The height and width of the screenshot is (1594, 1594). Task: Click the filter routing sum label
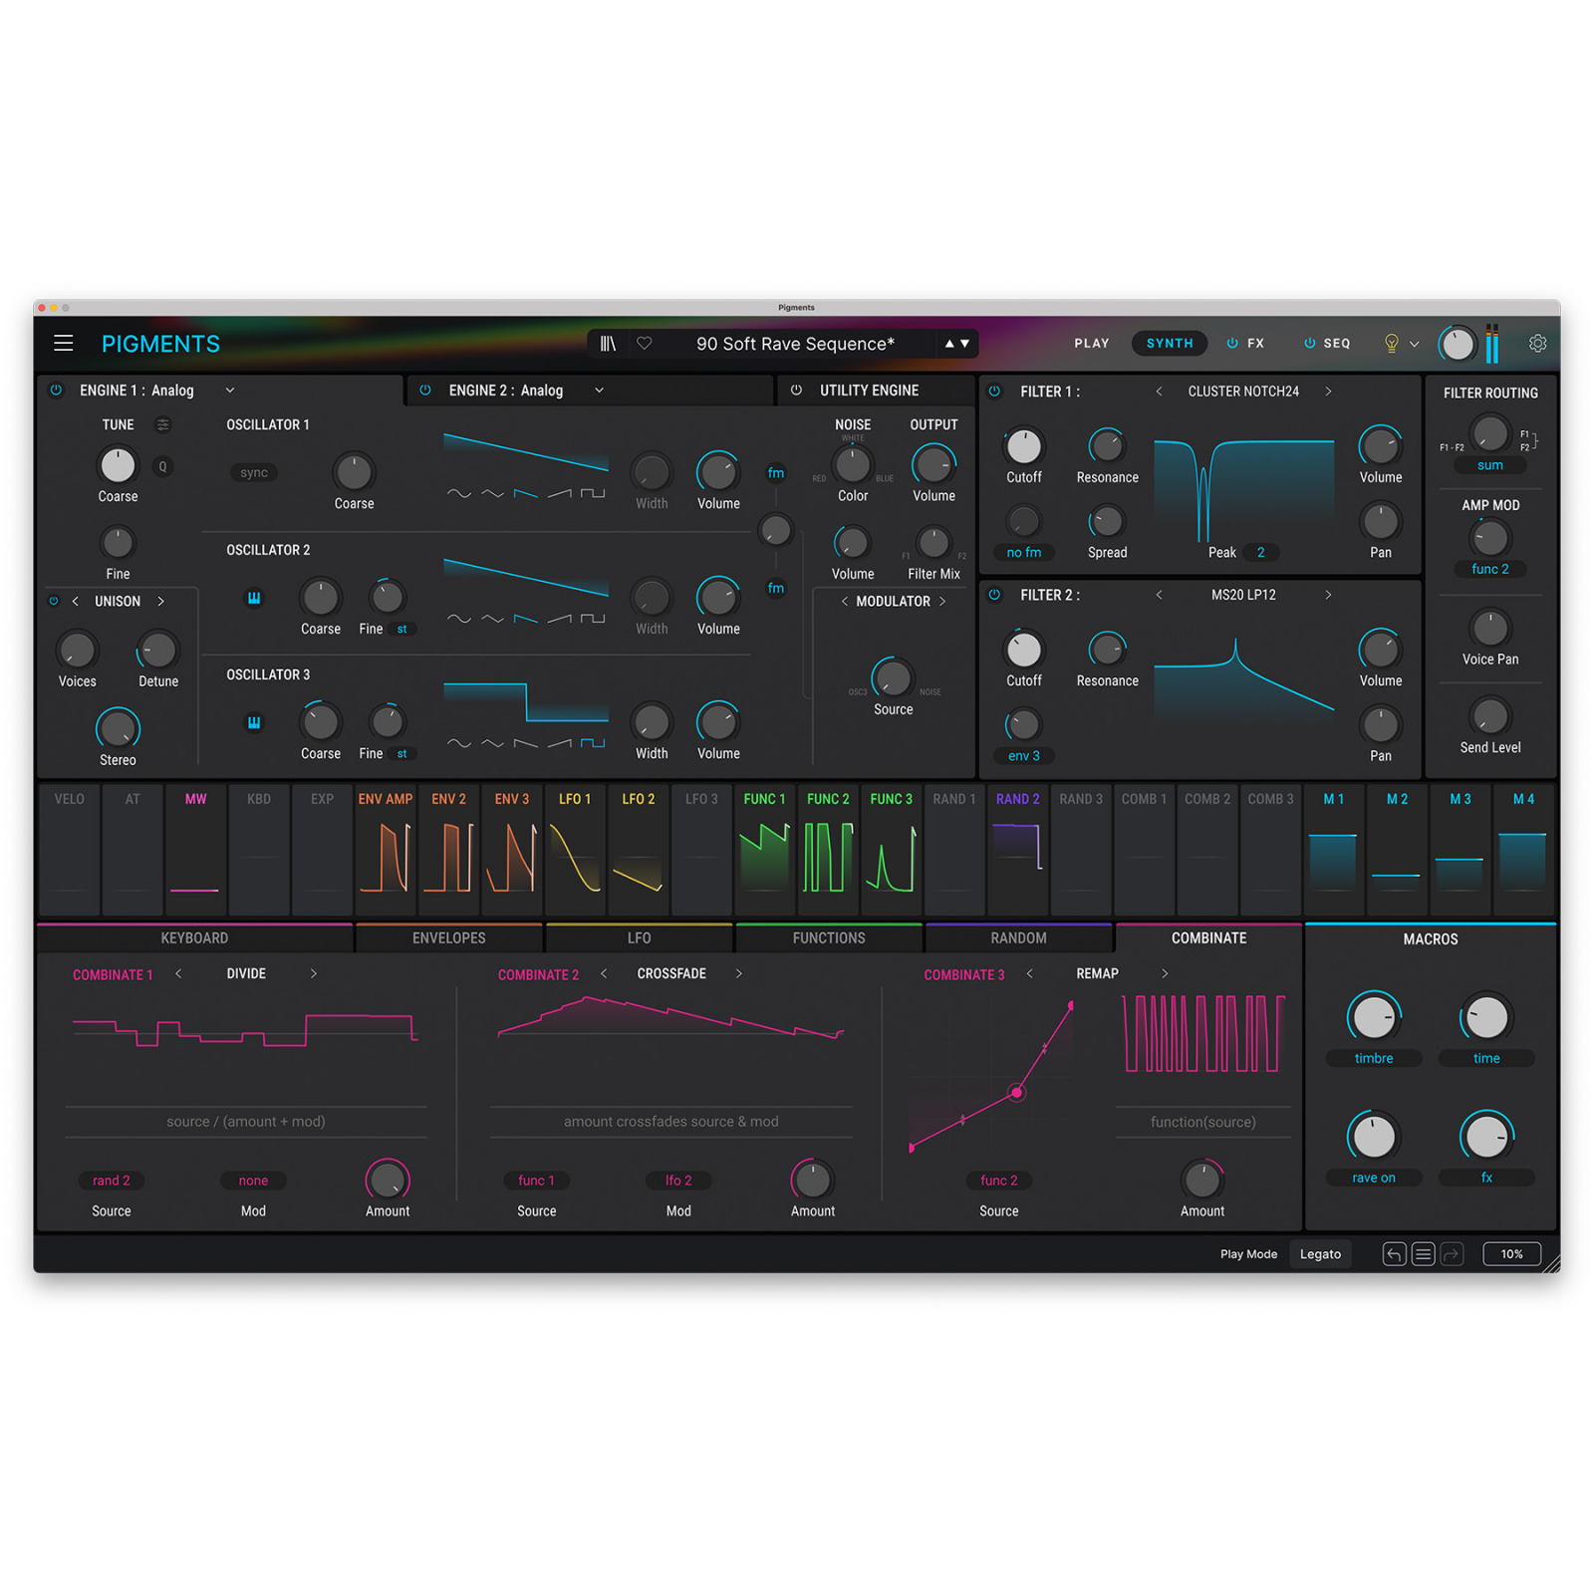[x=1490, y=465]
